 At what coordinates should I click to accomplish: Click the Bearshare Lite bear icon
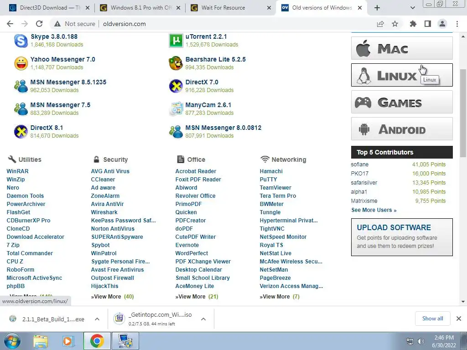[x=176, y=63]
